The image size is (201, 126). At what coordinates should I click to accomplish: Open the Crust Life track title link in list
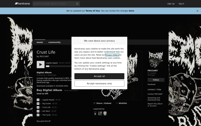[47, 108]
